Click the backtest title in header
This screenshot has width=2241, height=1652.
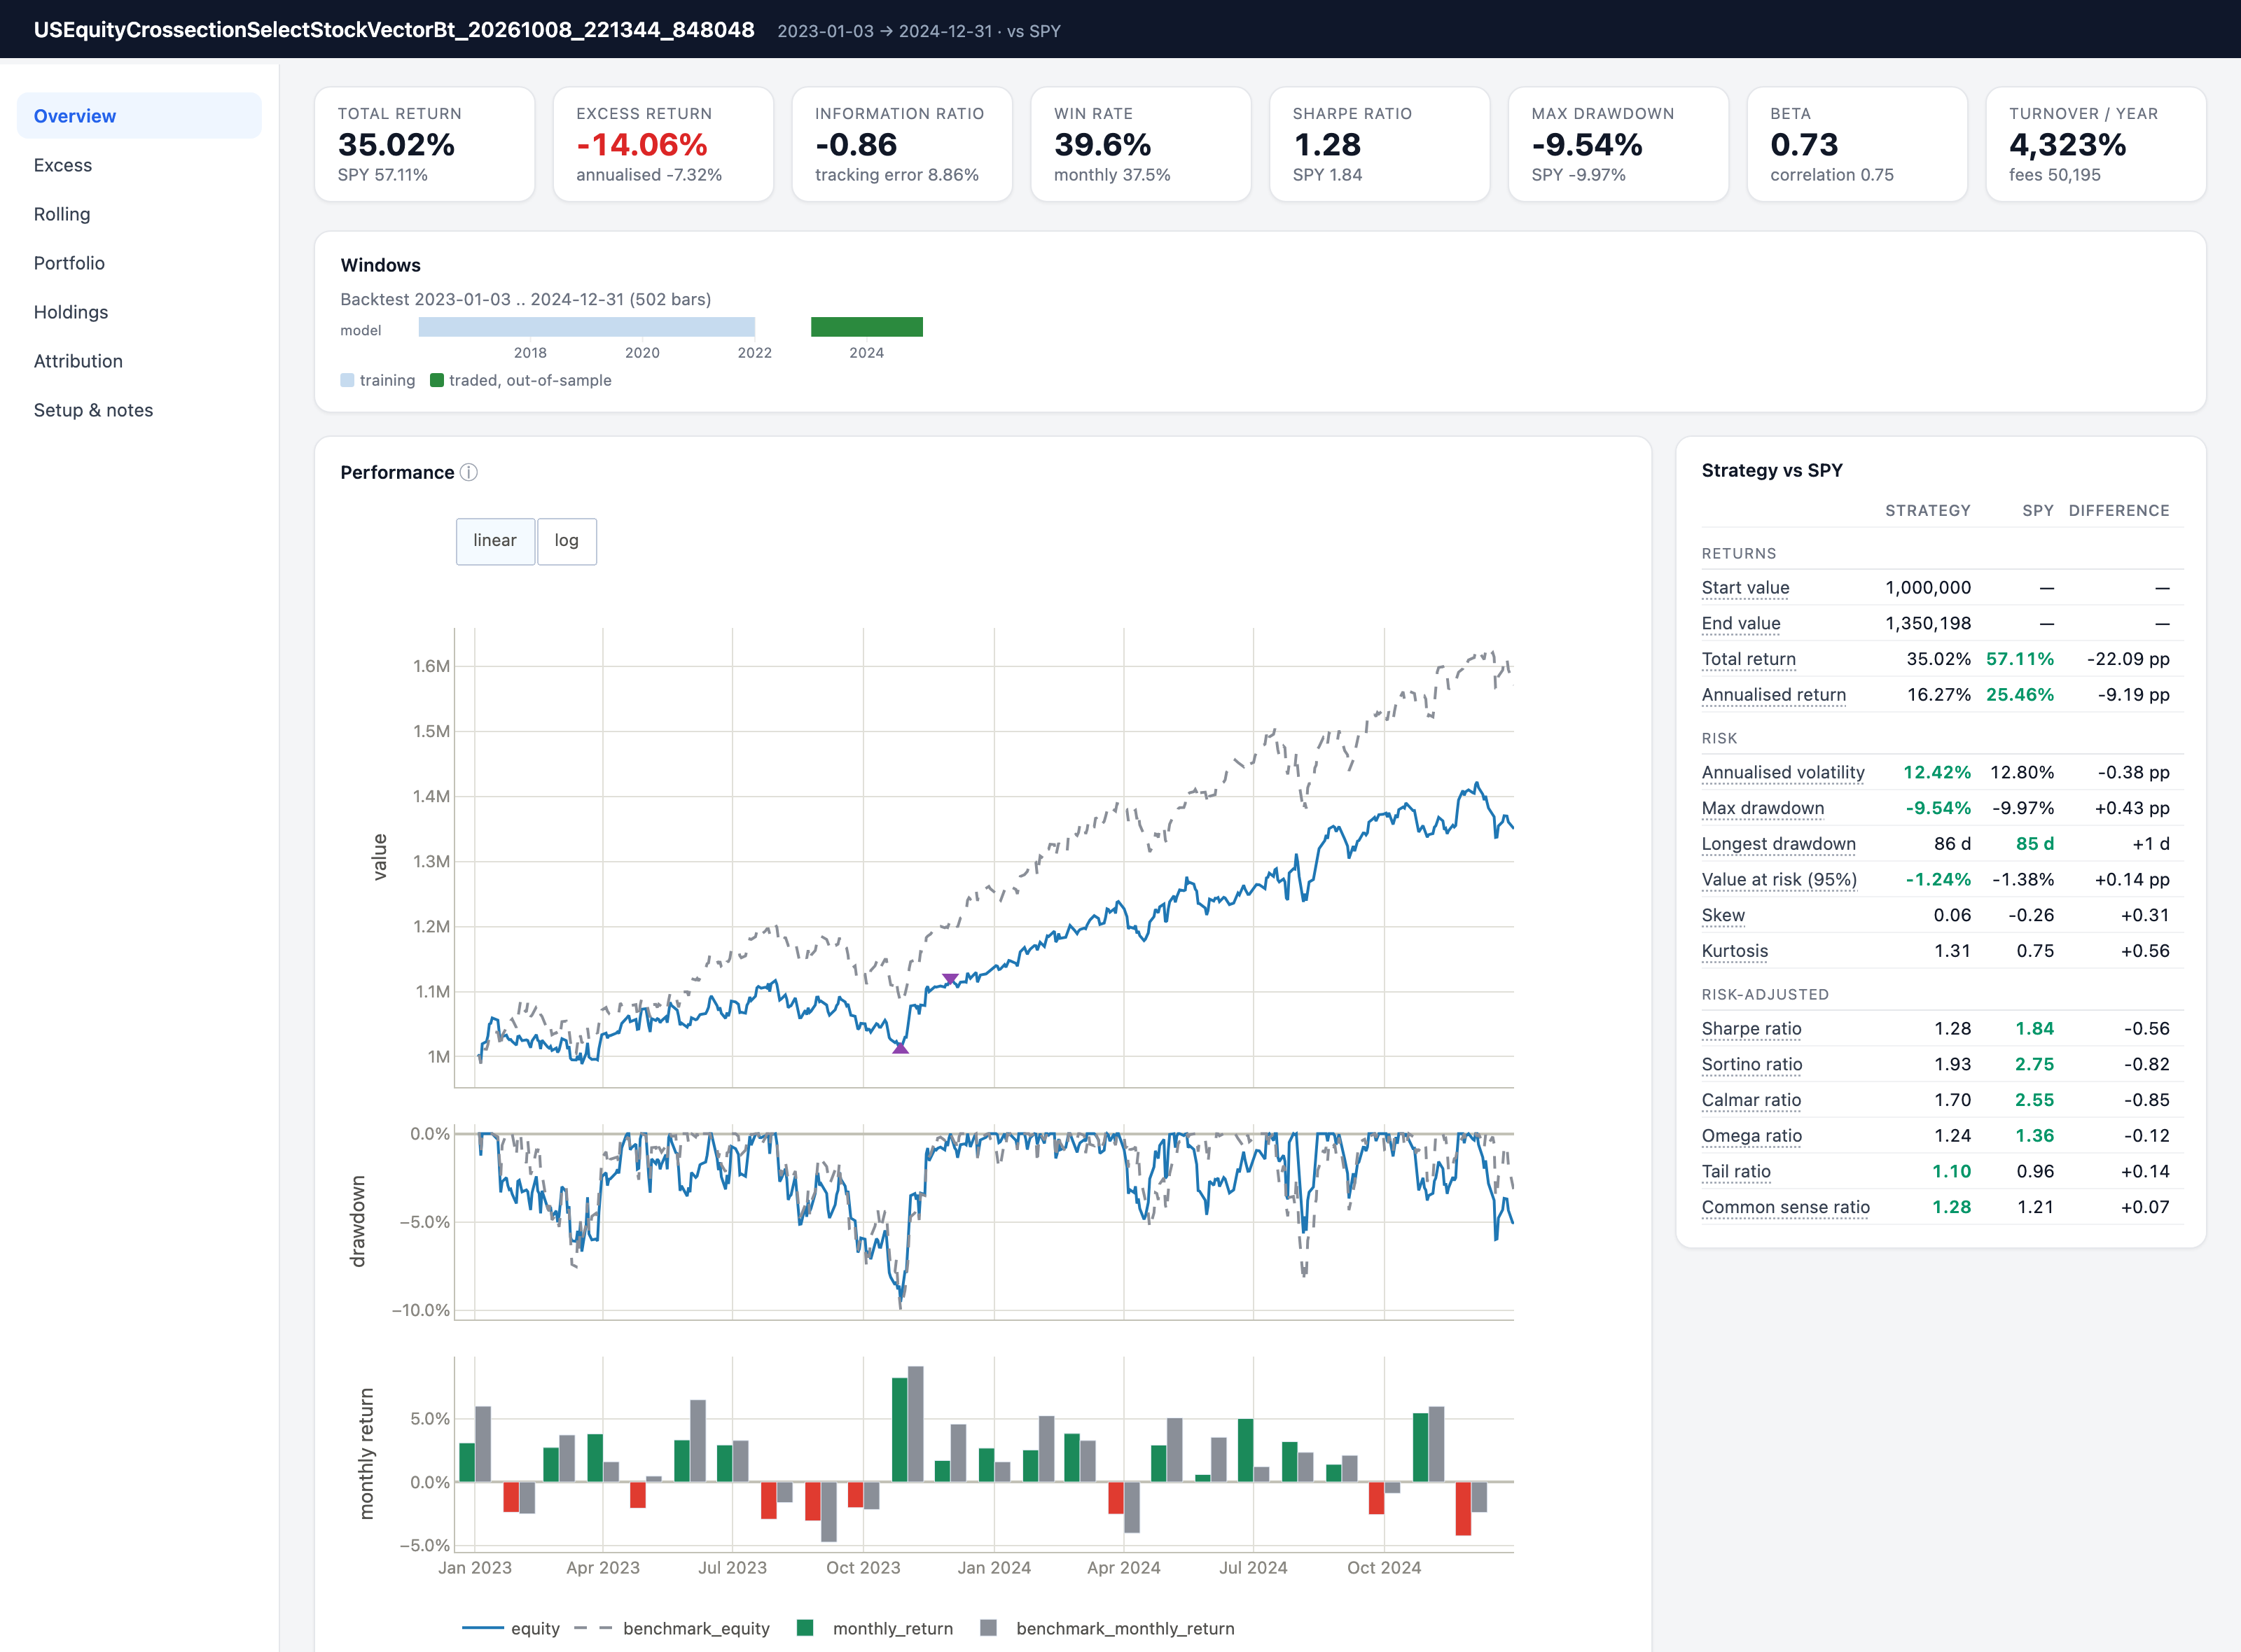click(x=394, y=29)
